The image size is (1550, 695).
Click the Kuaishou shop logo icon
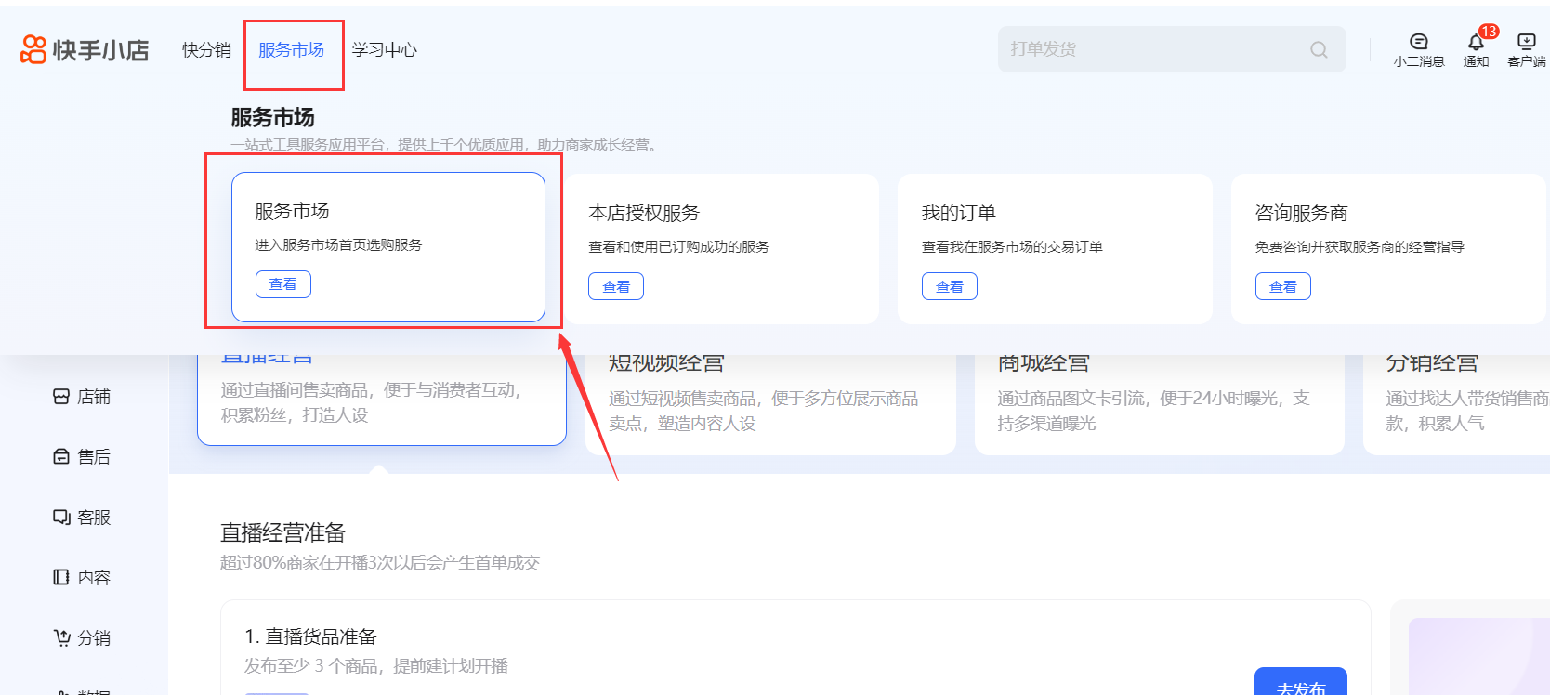[x=33, y=49]
